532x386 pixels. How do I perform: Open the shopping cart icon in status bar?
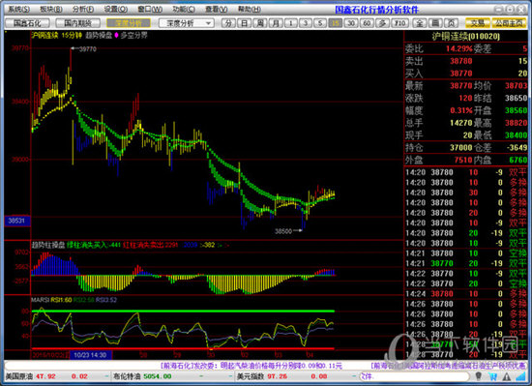tap(492, 376)
